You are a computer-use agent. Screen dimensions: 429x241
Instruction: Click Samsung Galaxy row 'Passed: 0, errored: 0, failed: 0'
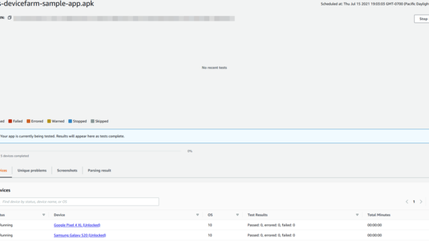(x=271, y=235)
